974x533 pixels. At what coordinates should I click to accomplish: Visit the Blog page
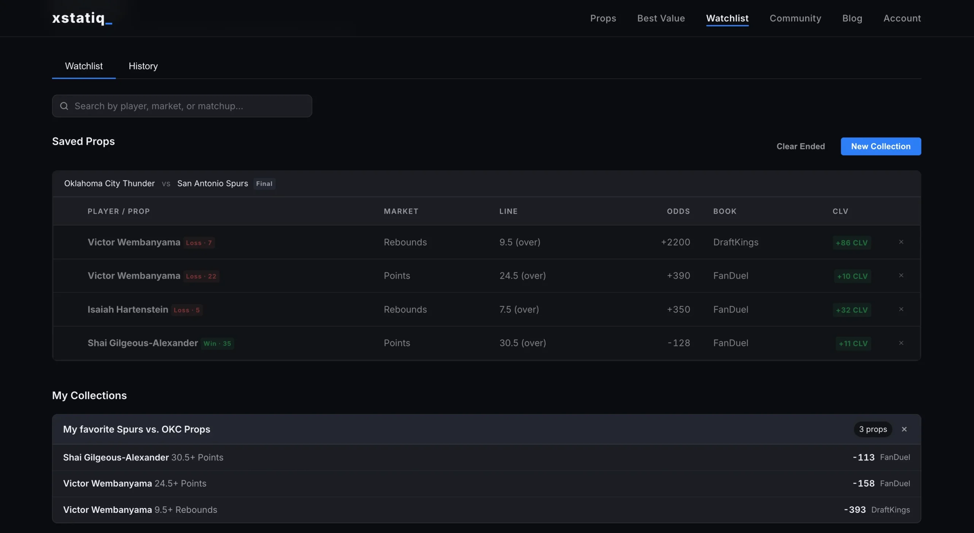[852, 18]
